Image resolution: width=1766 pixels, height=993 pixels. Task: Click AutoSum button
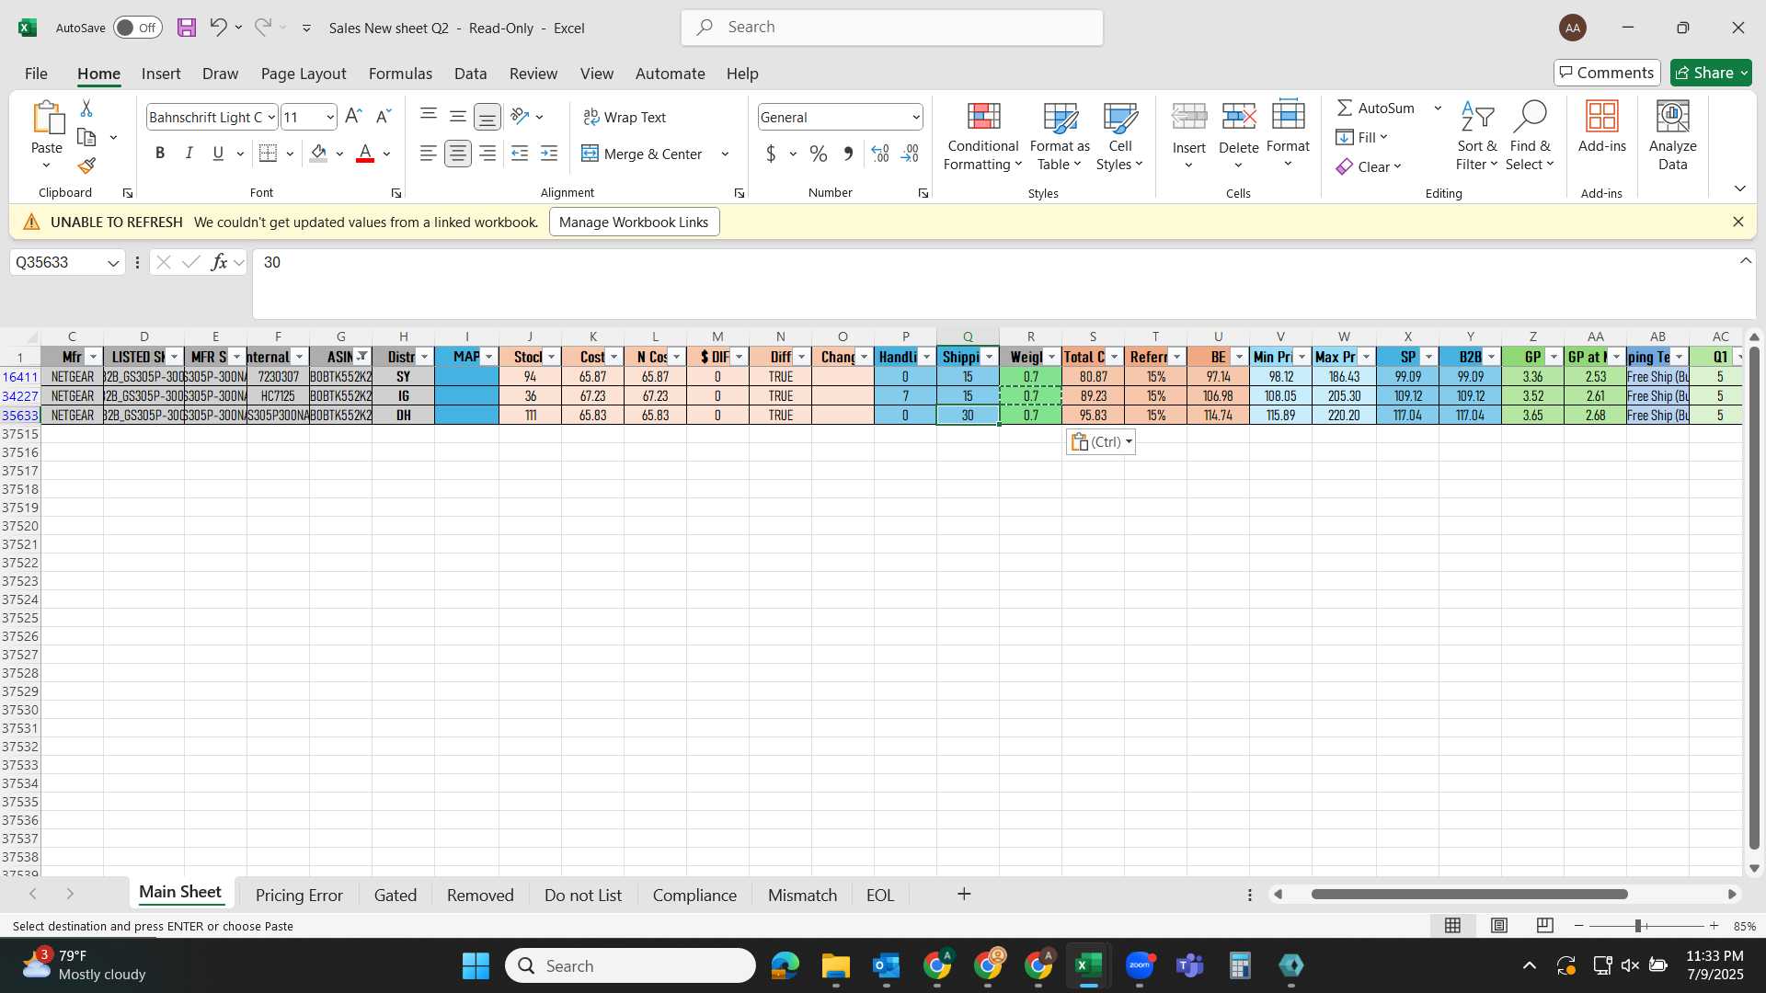[1376, 108]
